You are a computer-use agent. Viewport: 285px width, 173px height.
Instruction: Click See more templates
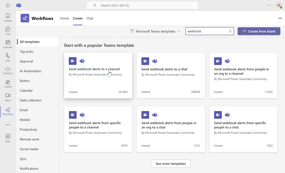click(171, 164)
